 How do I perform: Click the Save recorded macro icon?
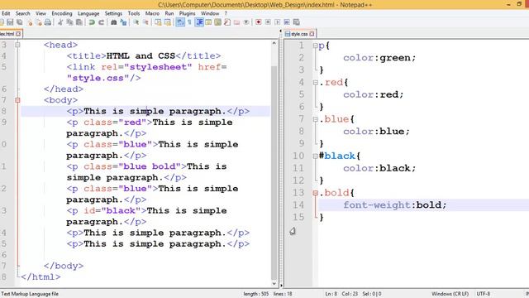[296, 22]
